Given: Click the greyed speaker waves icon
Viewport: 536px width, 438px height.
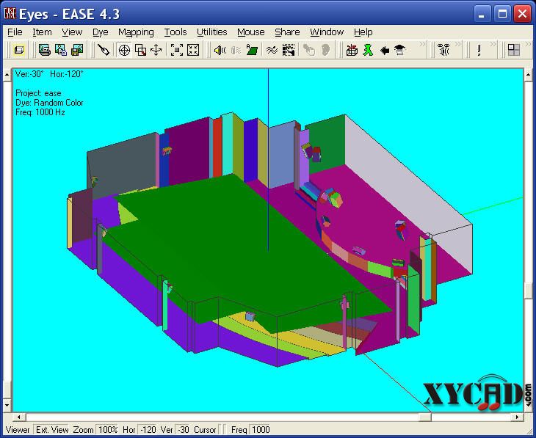Looking at the screenshot, I should tap(236, 50).
